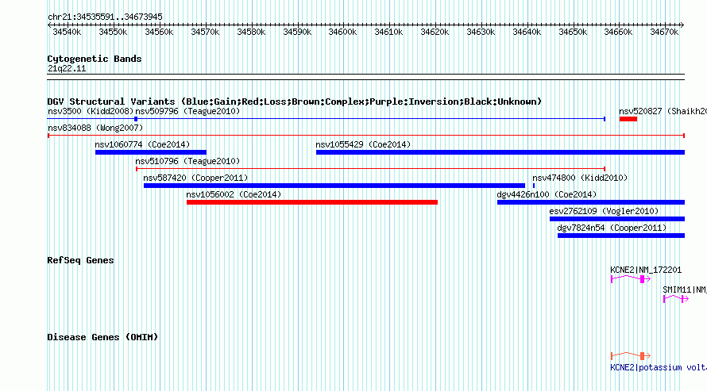The image size is (707, 391).
Task: Click the nsv510796 thin red line variant
Action: pyautogui.click(x=370, y=169)
